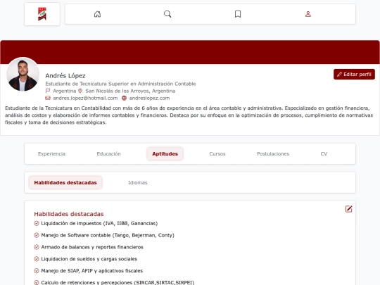Switch to the Educación tab
The image size is (380, 285).
pos(108,154)
